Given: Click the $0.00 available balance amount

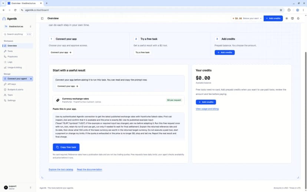Looking at the screenshot, I should [x=203, y=78].
